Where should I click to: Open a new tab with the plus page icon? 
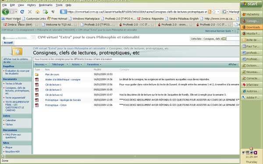(45, 12)
